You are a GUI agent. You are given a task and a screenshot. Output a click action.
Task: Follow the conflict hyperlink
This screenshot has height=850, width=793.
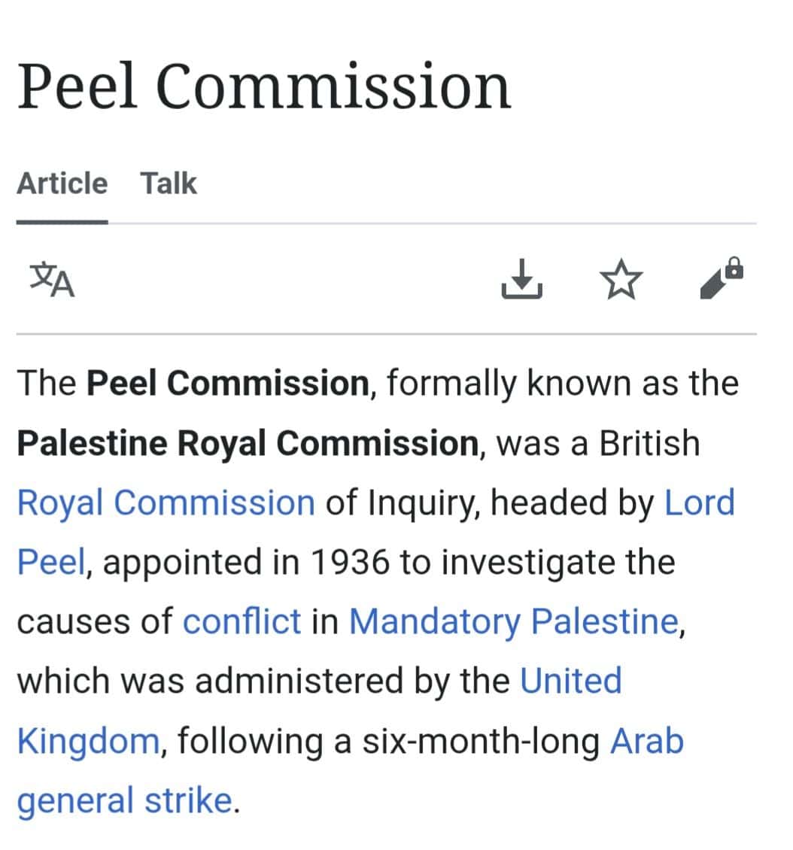point(242,621)
